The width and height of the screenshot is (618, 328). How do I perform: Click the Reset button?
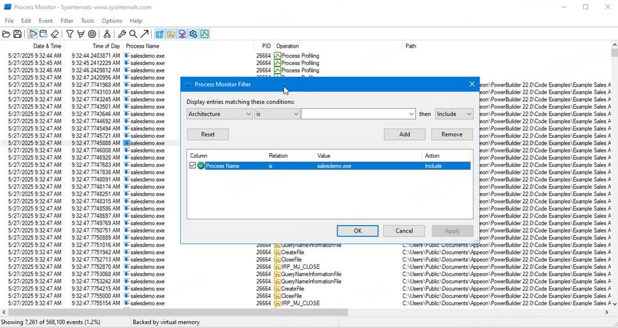click(x=208, y=134)
